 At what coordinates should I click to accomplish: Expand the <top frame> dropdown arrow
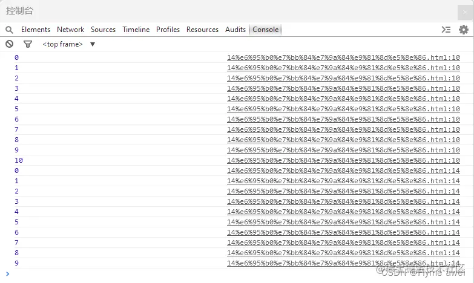coord(93,44)
